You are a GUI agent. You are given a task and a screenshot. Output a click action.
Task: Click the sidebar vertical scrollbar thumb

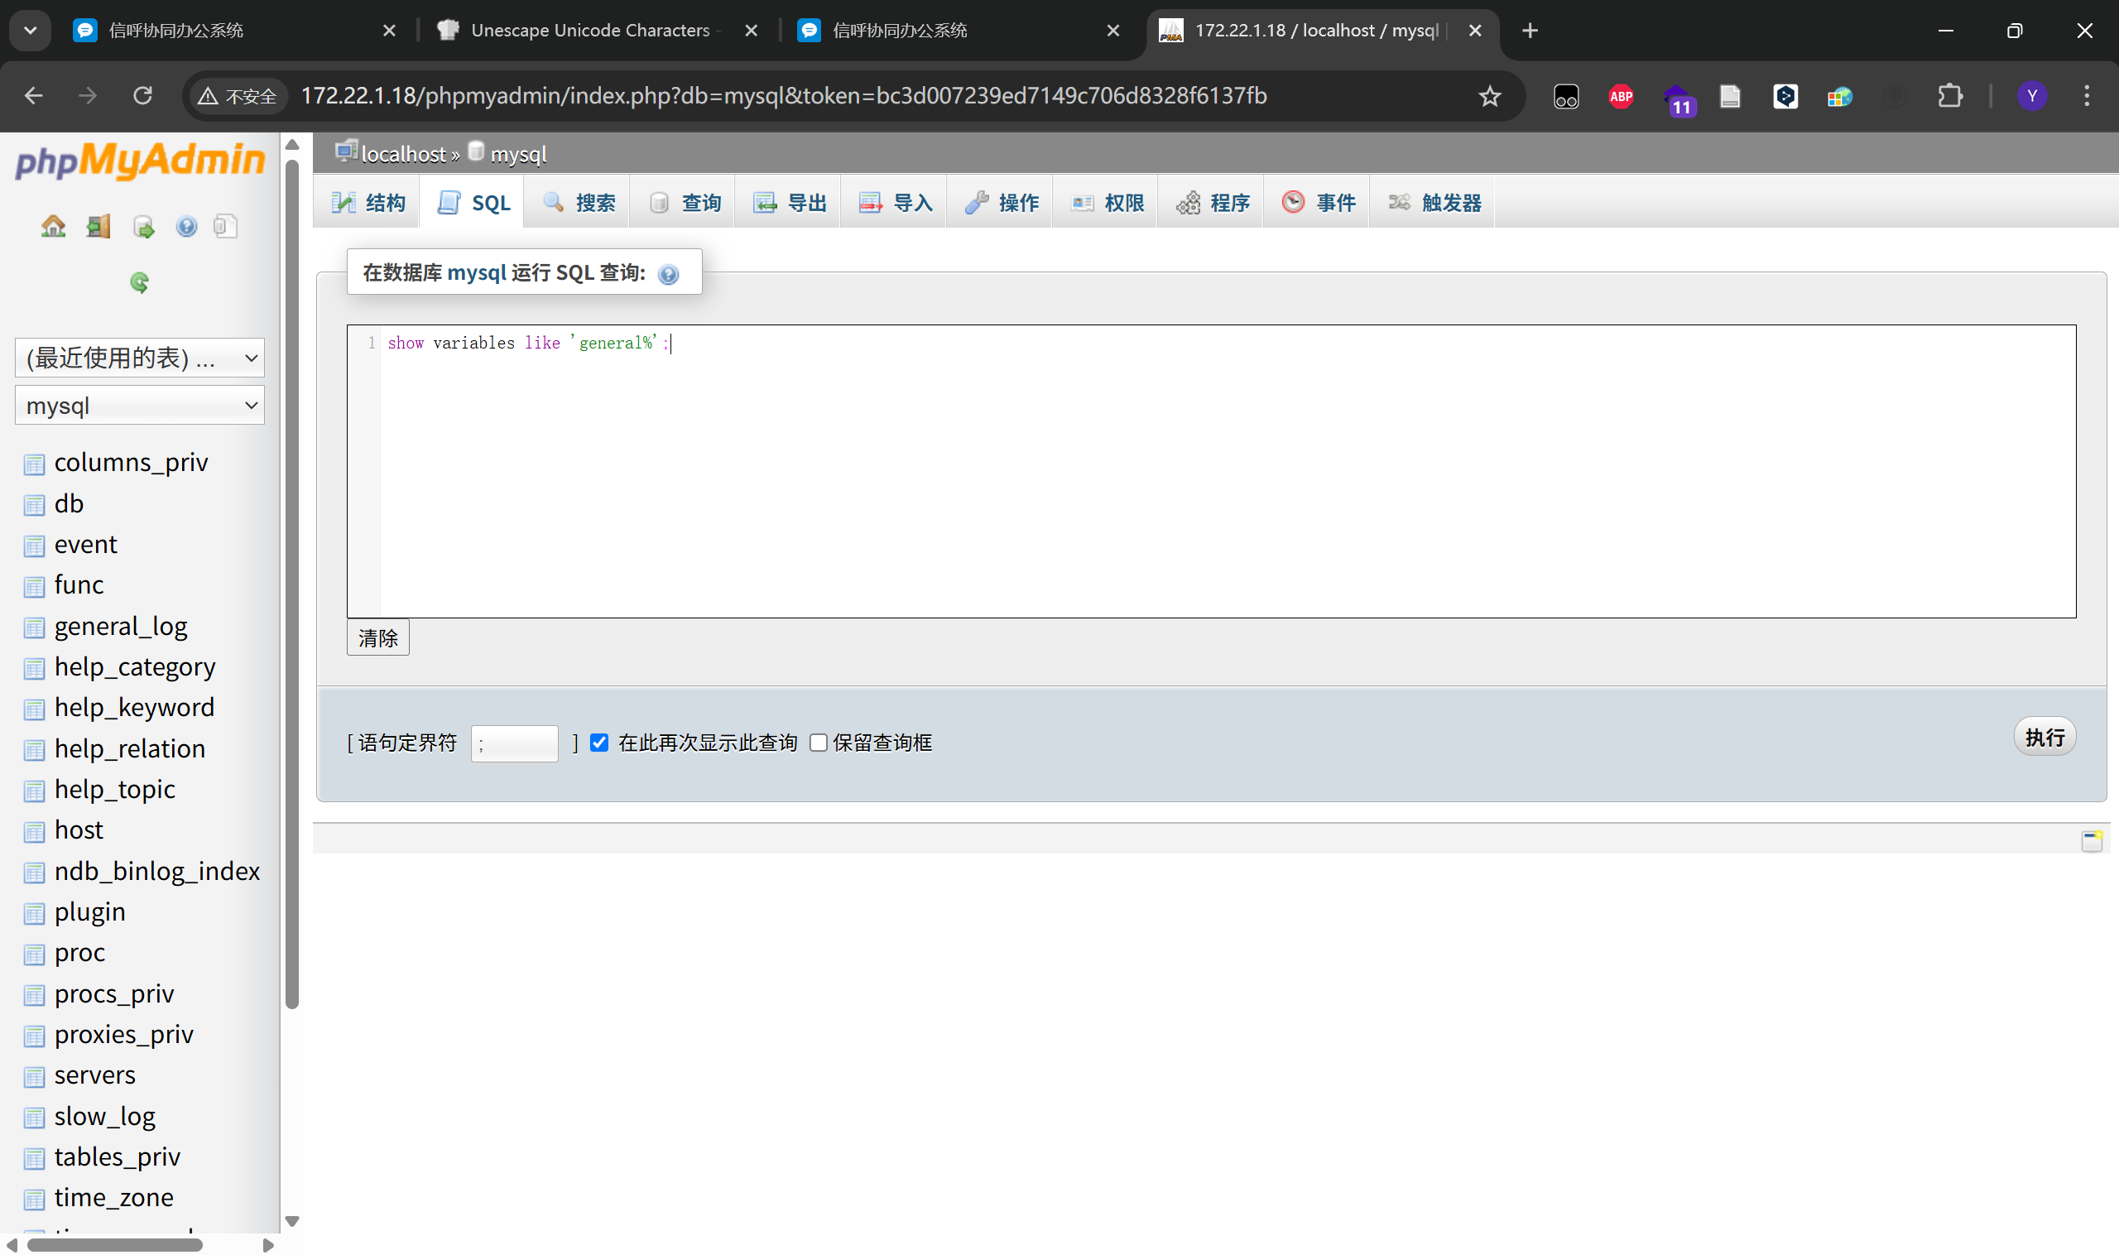pos(292,584)
